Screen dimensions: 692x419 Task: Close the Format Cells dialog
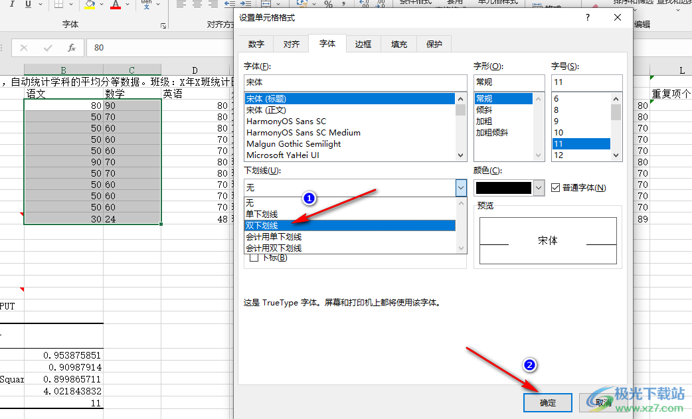pos(618,17)
